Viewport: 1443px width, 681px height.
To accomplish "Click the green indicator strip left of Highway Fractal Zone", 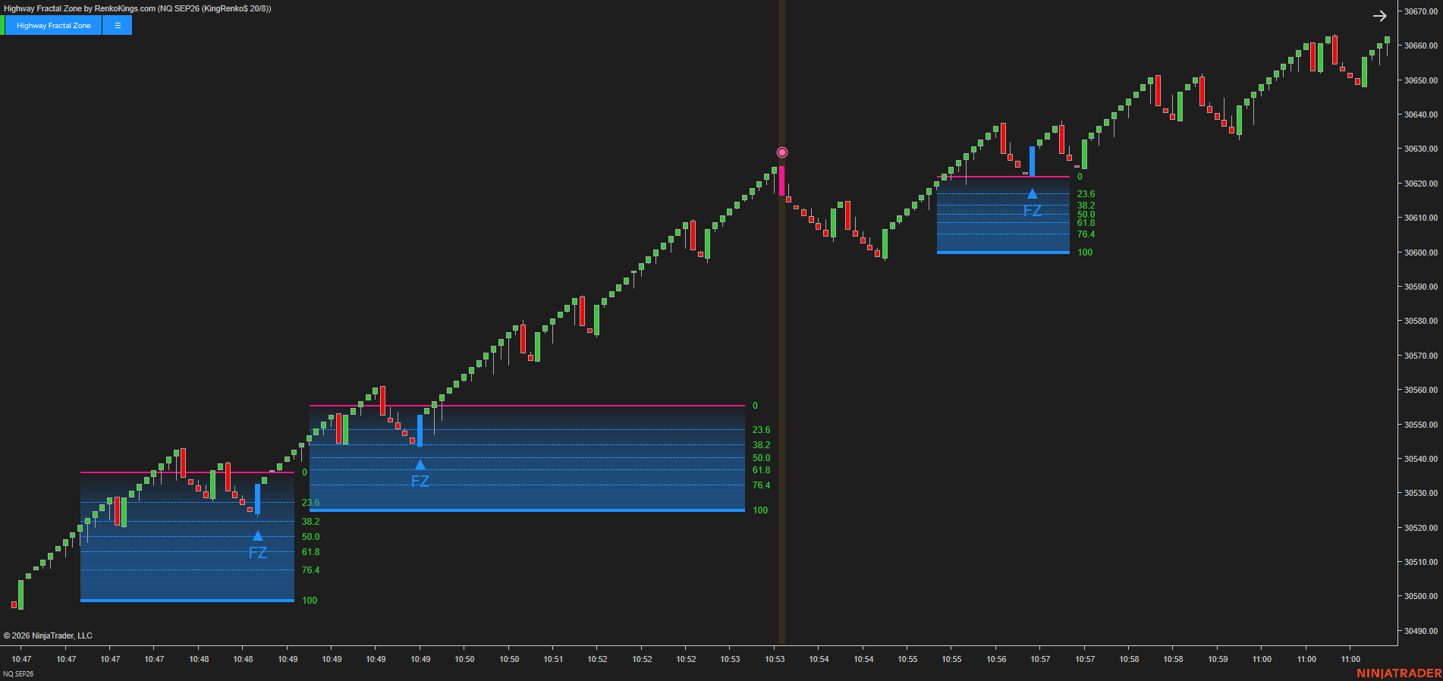I will [x=2, y=25].
